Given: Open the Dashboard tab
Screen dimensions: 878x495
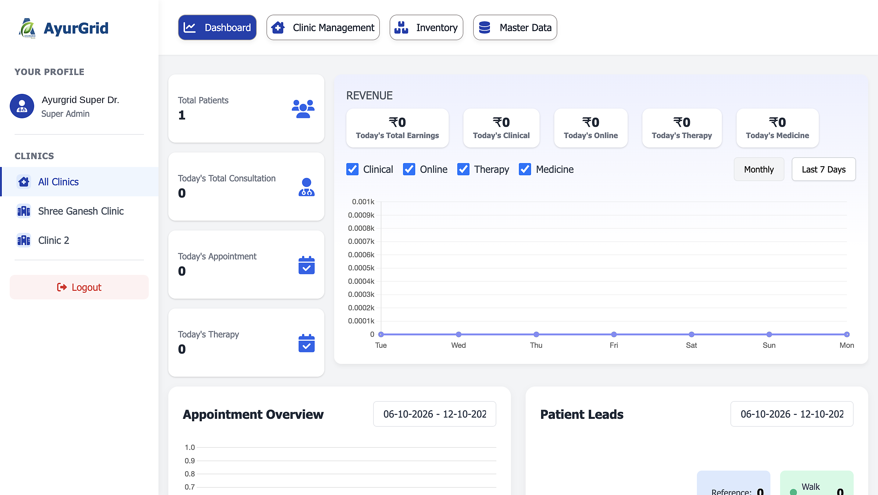Looking at the screenshot, I should tap(217, 27).
